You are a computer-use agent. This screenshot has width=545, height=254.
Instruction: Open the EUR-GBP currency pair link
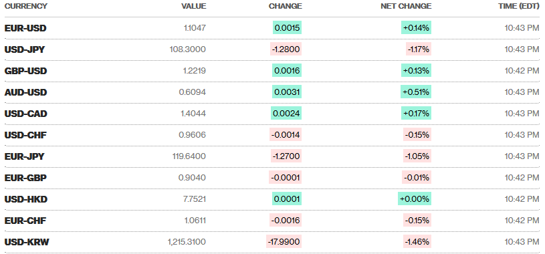click(25, 178)
